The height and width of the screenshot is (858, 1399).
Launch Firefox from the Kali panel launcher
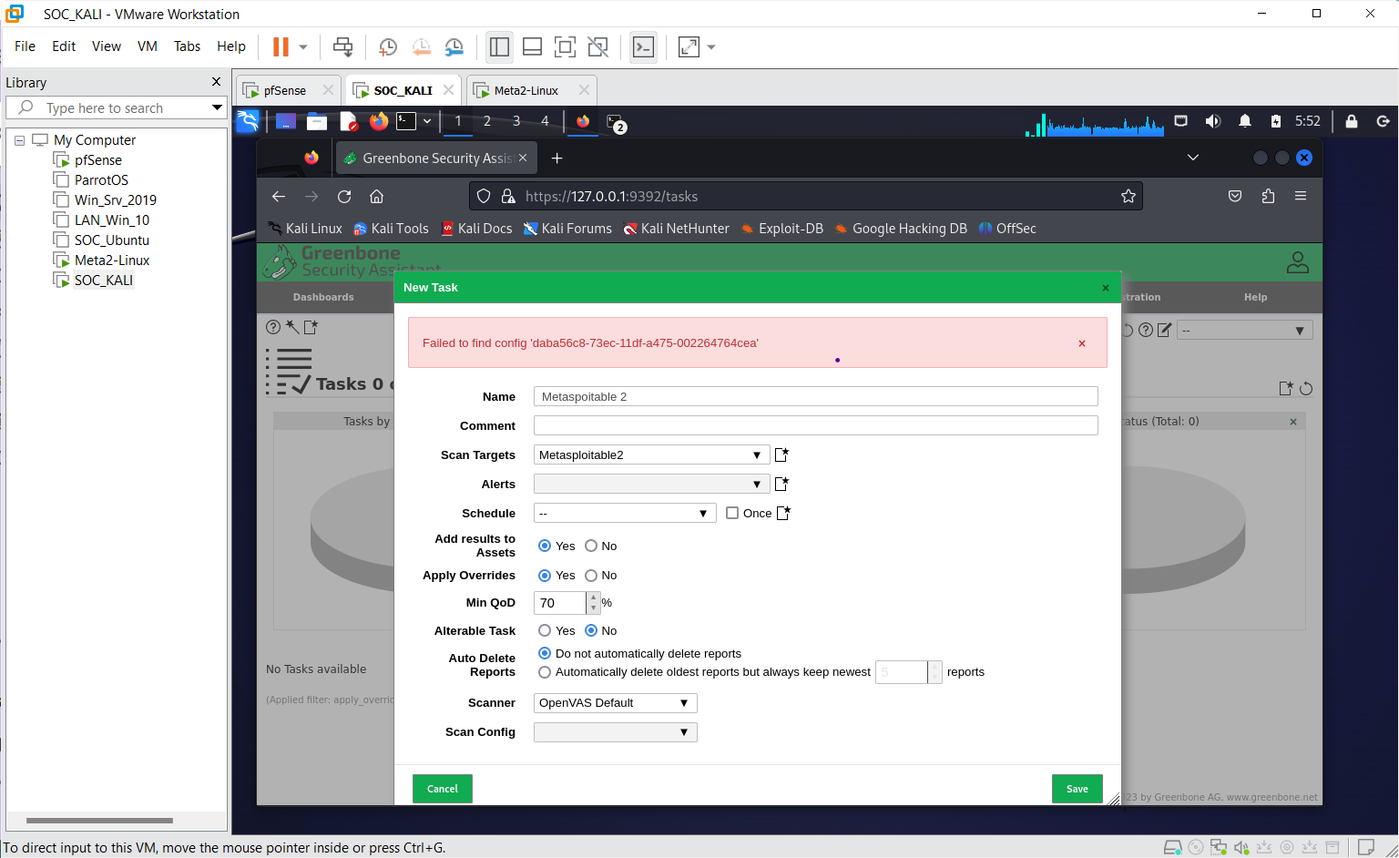coord(379,121)
